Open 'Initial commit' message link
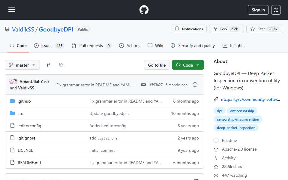The height and width of the screenshot is (180, 288). click(102, 150)
